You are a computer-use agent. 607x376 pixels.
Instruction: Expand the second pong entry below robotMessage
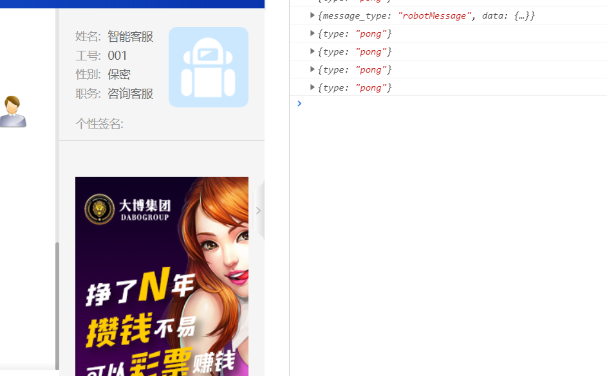[313, 51]
